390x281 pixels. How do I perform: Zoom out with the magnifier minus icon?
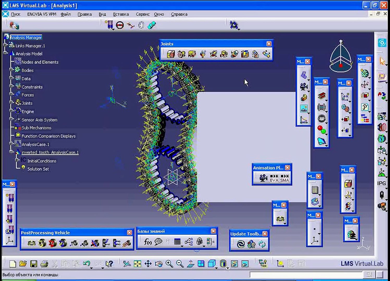(180, 264)
